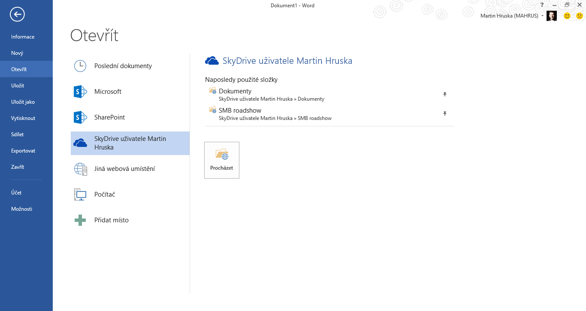Click the Procházet browse button
The width and height of the screenshot is (586, 311).
coord(222,160)
